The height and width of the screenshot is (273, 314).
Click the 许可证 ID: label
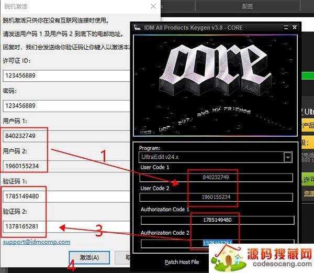click(x=17, y=61)
